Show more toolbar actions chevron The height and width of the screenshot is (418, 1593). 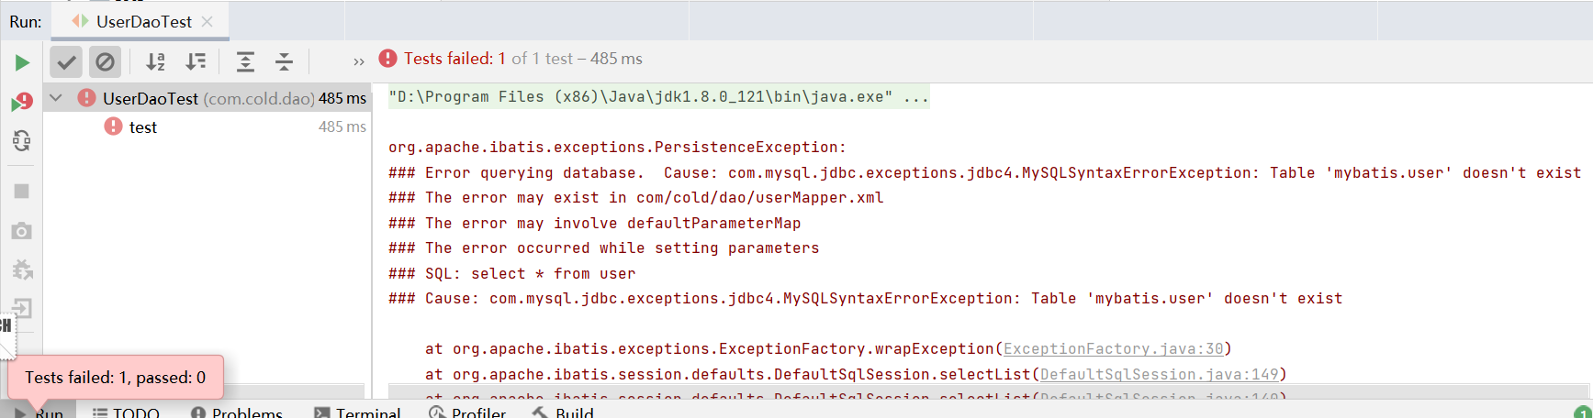tap(358, 62)
